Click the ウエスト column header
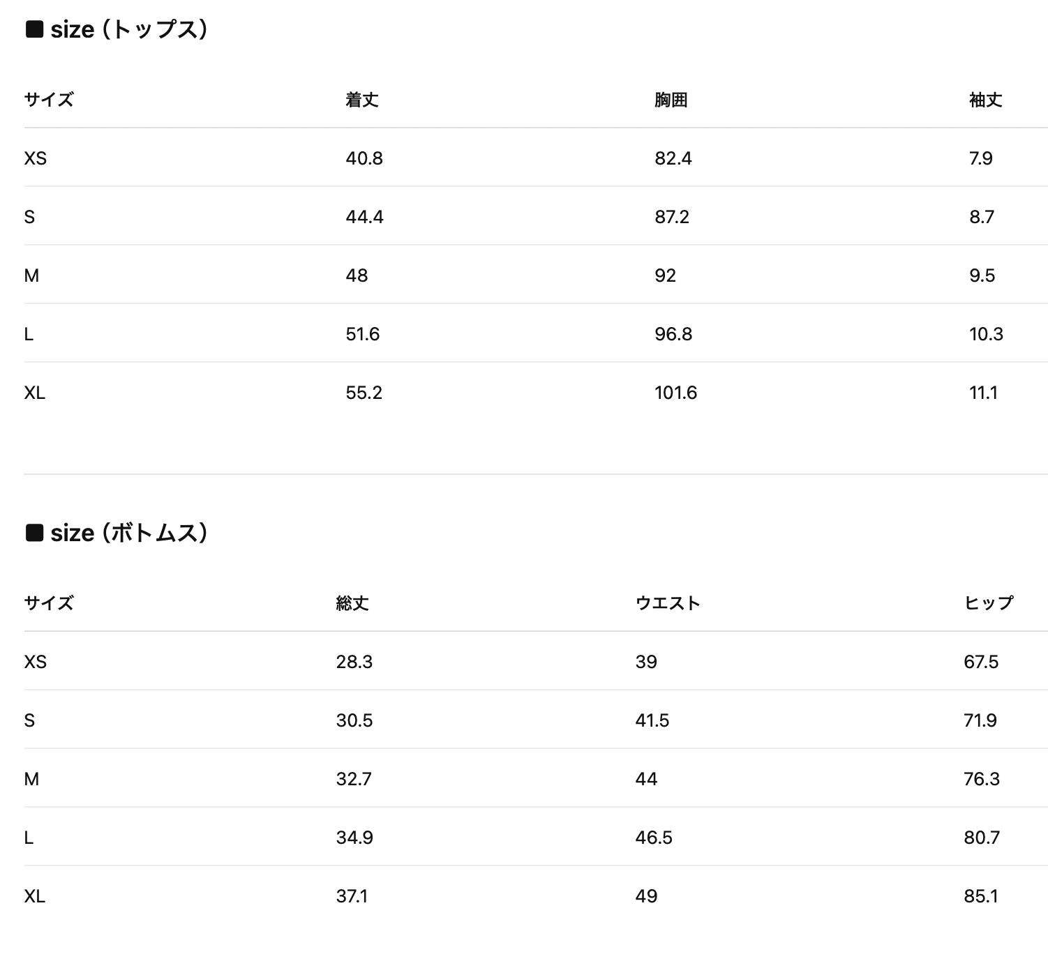The width and height of the screenshot is (1048, 961). tap(668, 603)
